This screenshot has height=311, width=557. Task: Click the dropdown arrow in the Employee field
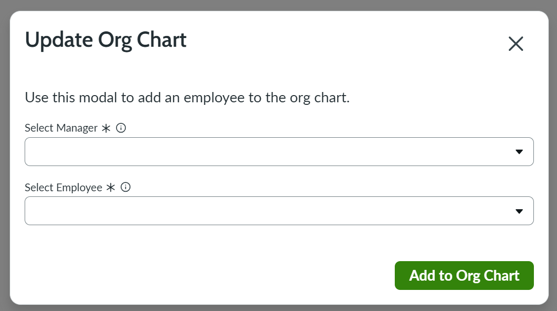(x=520, y=211)
